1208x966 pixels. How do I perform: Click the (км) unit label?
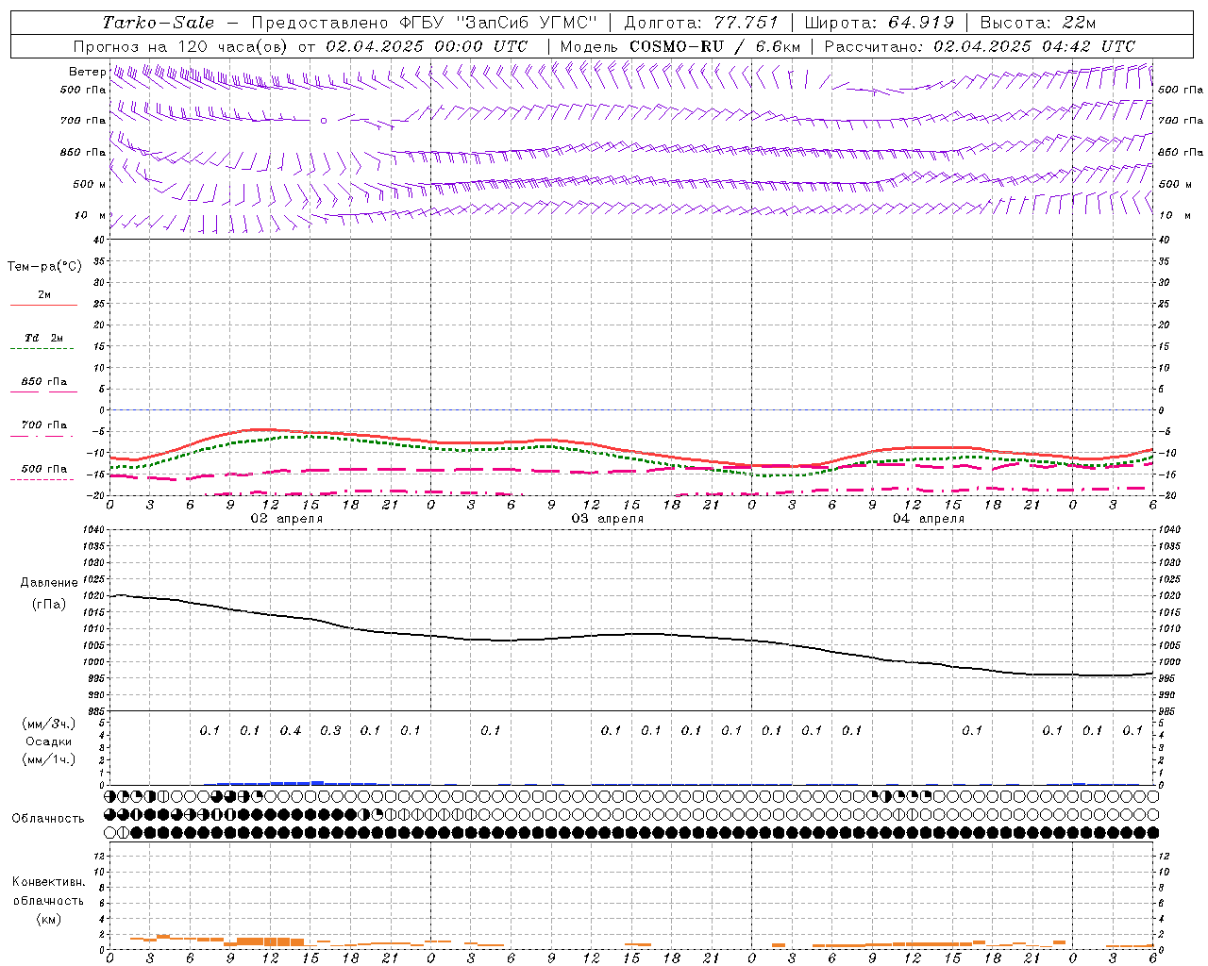coord(48,919)
